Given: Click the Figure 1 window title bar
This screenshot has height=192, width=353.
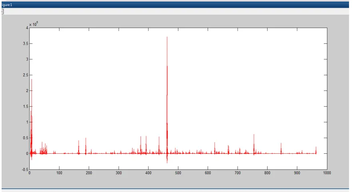Looking at the screenshot, I should point(175,5).
